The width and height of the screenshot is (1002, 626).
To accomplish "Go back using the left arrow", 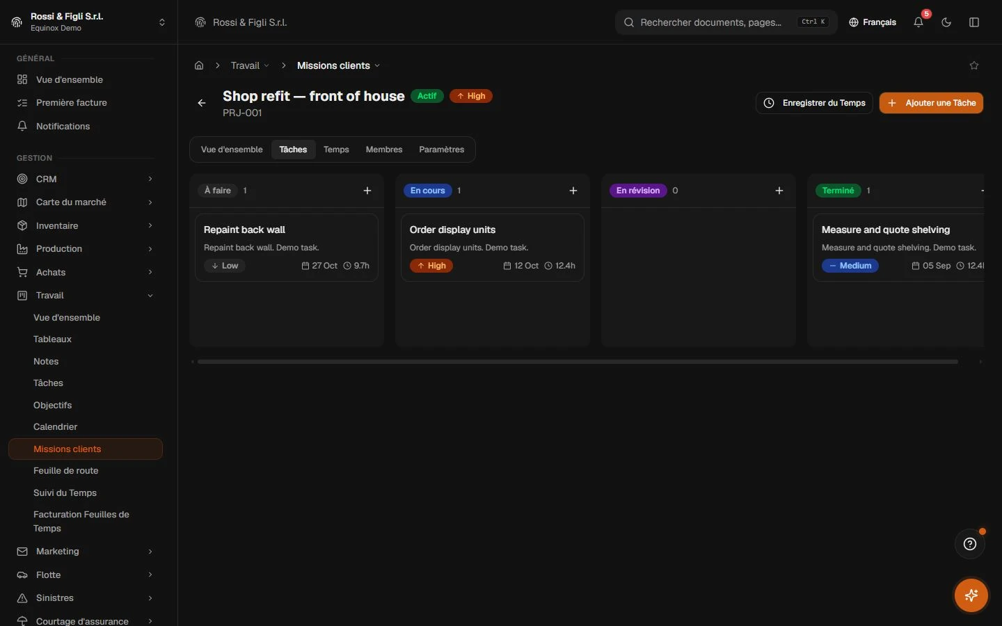I will coord(202,103).
